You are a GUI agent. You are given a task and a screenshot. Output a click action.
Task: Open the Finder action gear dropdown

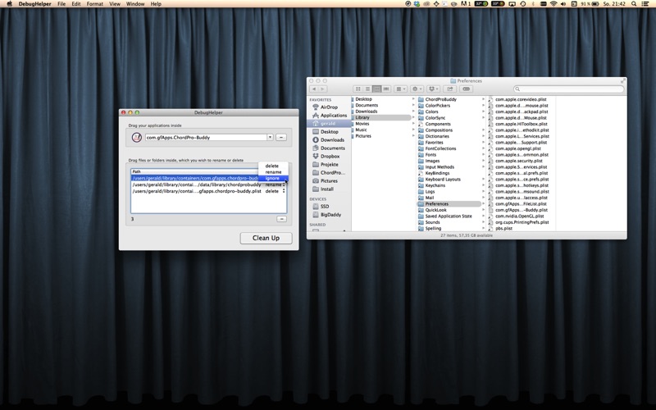click(x=417, y=89)
